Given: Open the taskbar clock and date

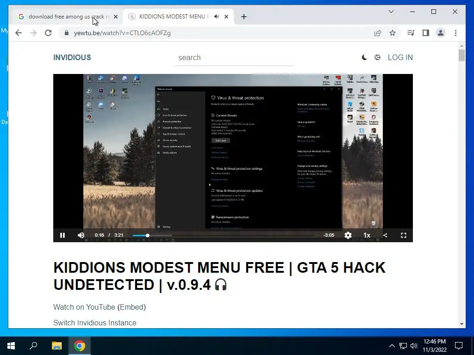Looking at the screenshot, I should tap(434, 346).
